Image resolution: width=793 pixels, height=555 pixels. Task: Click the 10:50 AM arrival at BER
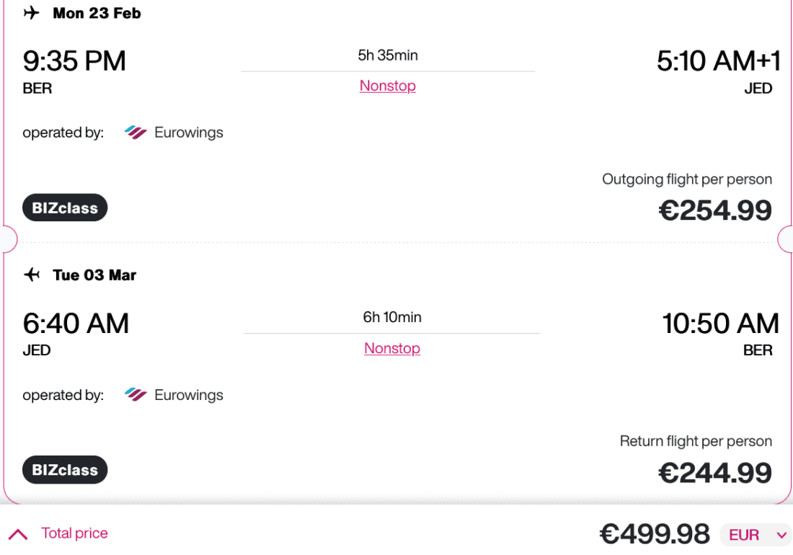[720, 324]
